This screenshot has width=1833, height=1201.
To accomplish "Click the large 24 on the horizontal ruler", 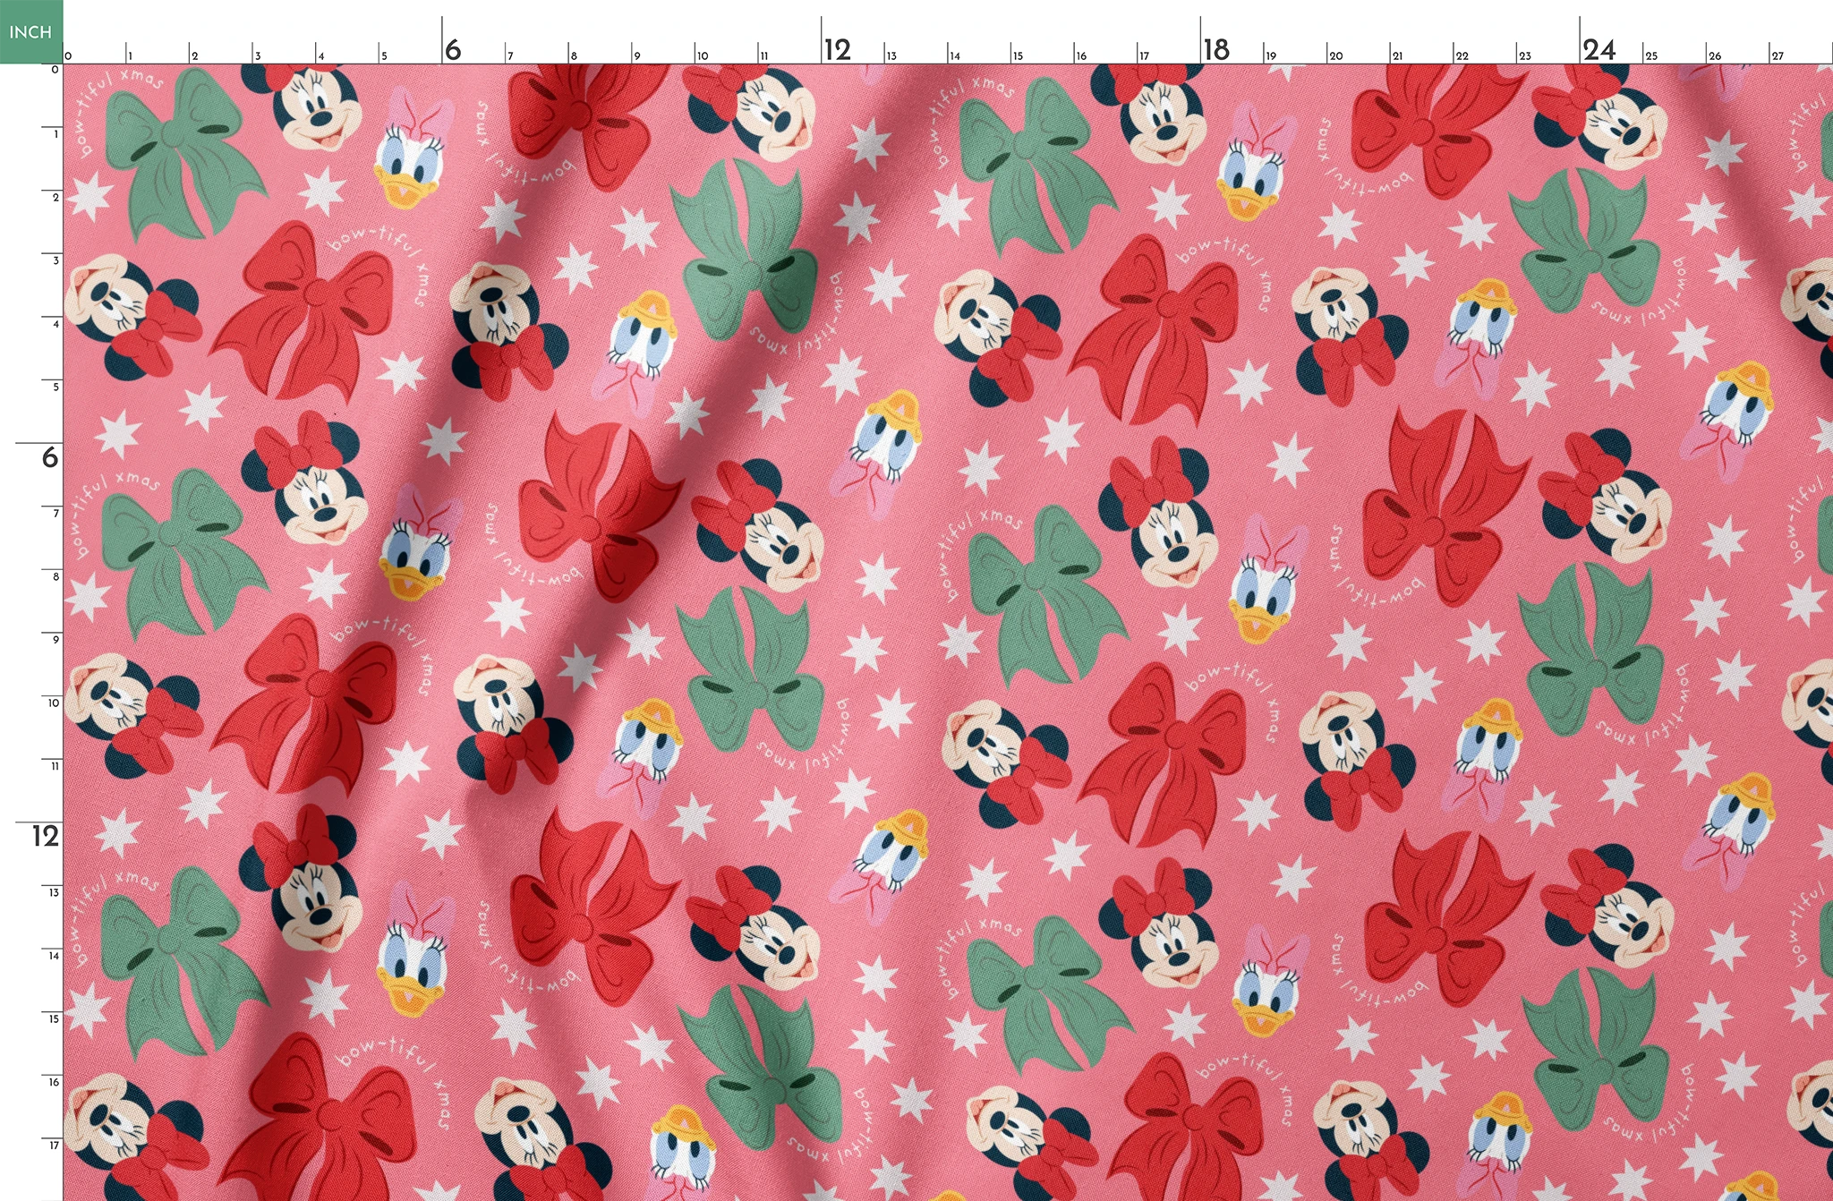I will [x=1599, y=49].
